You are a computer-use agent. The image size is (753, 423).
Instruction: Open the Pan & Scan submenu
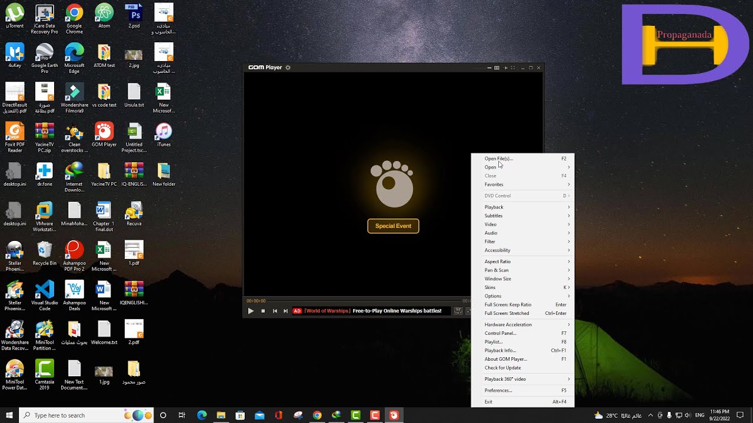coord(522,270)
